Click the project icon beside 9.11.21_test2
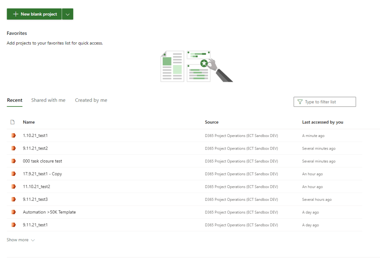380x259 pixels. pyautogui.click(x=13, y=148)
